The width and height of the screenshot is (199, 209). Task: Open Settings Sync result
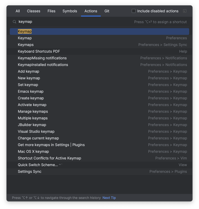click(100, 171)
